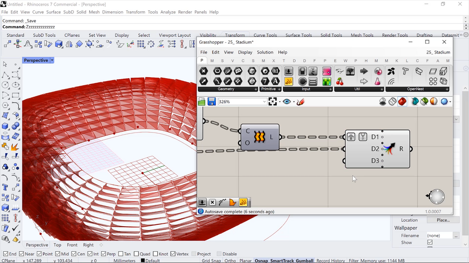
Task: Browse wallpaper filename with ... button
Action: point(456,236)
